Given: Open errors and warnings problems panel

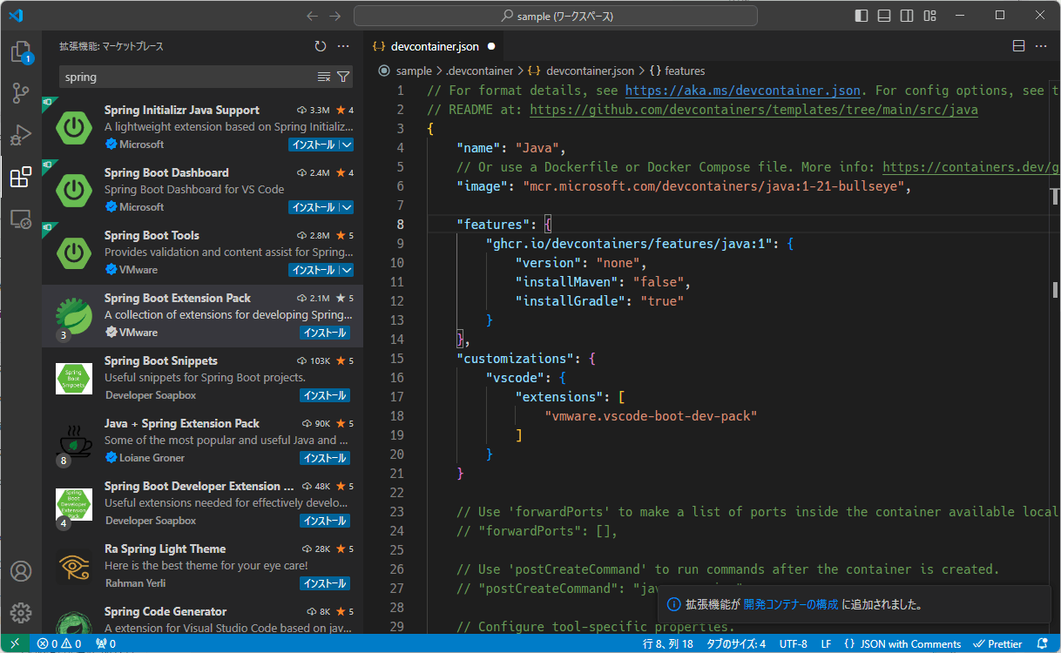Looking at the screenshot, I should pos(59,644).
